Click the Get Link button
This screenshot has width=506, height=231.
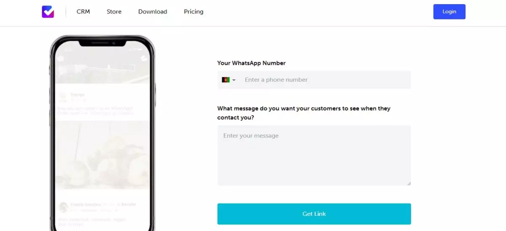314,214
